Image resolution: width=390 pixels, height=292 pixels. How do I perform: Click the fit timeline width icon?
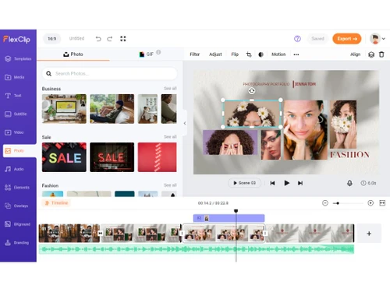pos(382,203)
